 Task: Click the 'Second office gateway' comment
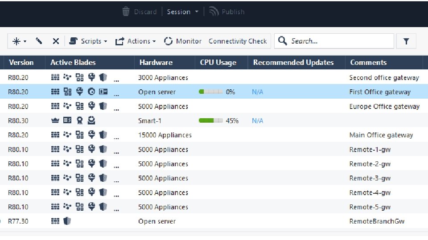coord(384,77)
